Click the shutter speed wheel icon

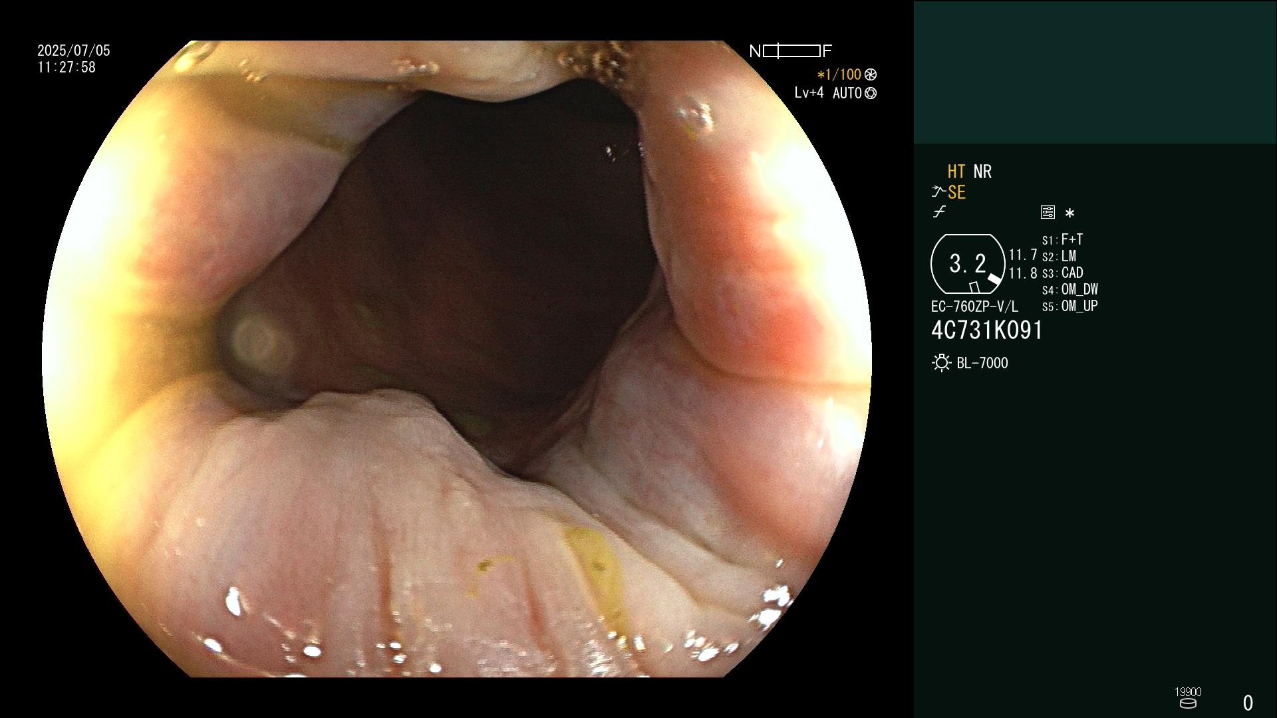pyautogui.click(x=871, y=74)
